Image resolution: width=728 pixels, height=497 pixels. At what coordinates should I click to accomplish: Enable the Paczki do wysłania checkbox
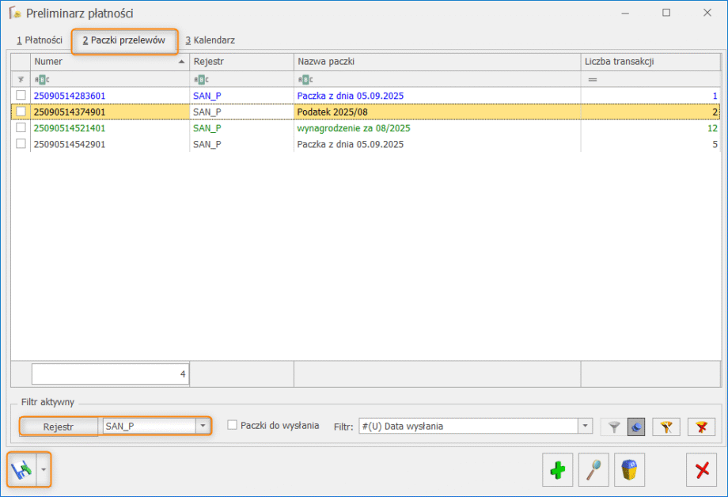click(233, 425)
